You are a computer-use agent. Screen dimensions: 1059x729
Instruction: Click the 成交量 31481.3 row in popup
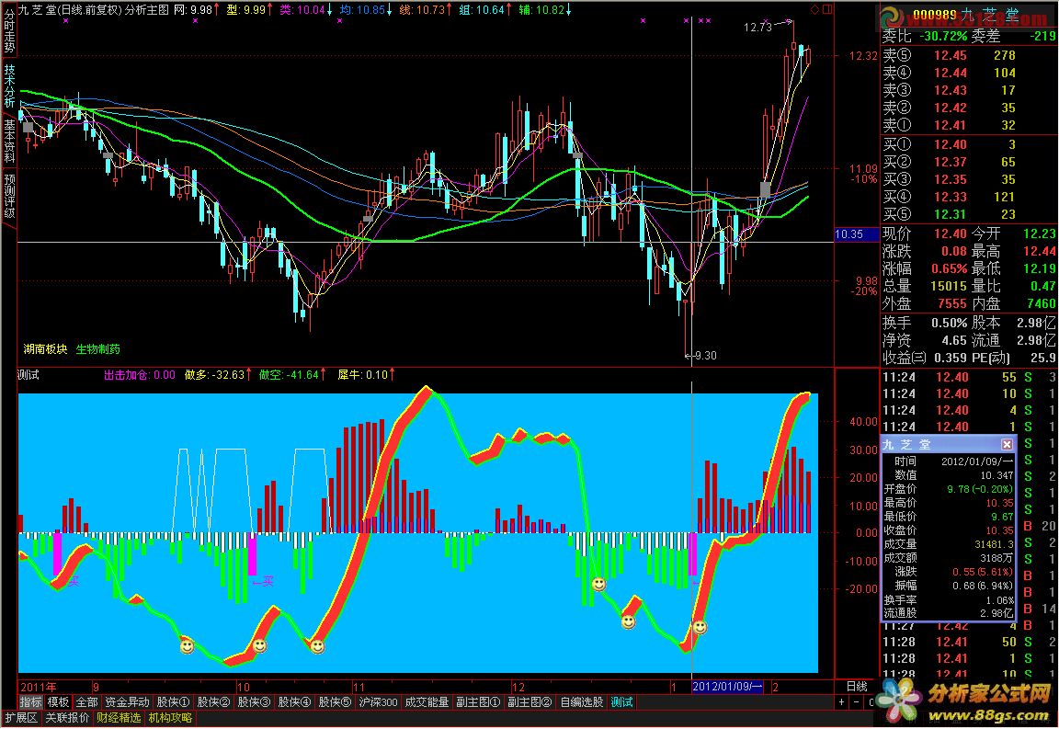coord(949,544)
